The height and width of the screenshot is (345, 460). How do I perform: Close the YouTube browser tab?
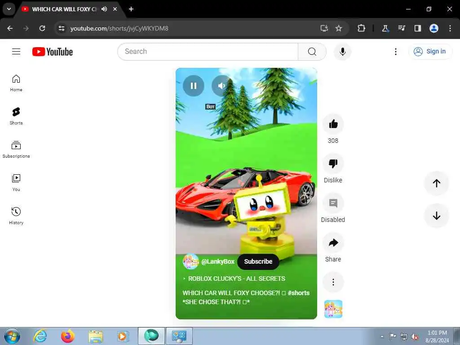pos(115,9)
